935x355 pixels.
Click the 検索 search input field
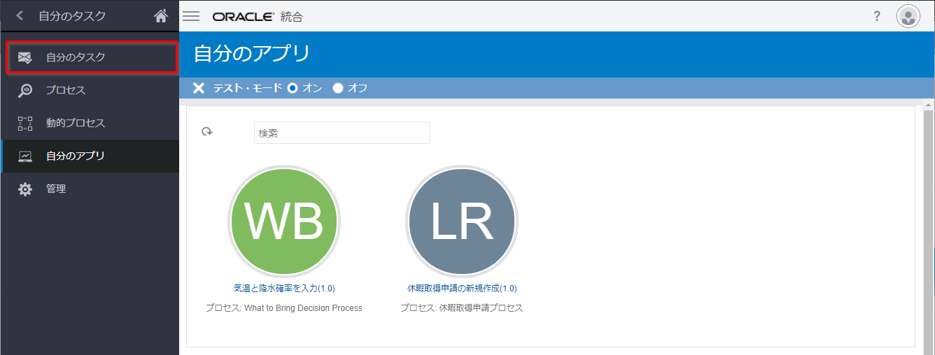pyautogui.click(x=342, y=133)
